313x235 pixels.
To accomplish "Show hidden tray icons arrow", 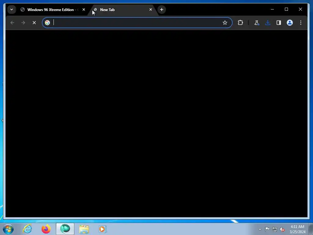I will pos(260,229).
